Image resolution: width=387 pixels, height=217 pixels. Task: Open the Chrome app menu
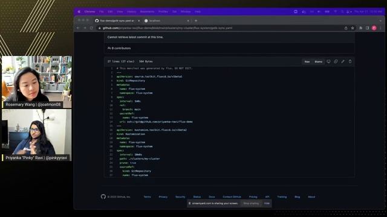[x=89, y=11]
